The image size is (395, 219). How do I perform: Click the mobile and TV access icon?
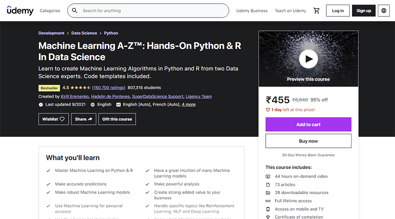coord(268,209)
